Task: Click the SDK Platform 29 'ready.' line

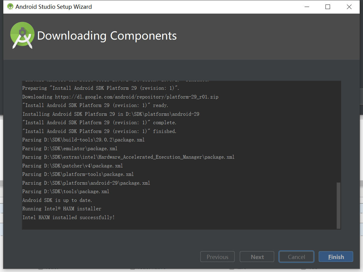Action: click(x=95, y=105)
